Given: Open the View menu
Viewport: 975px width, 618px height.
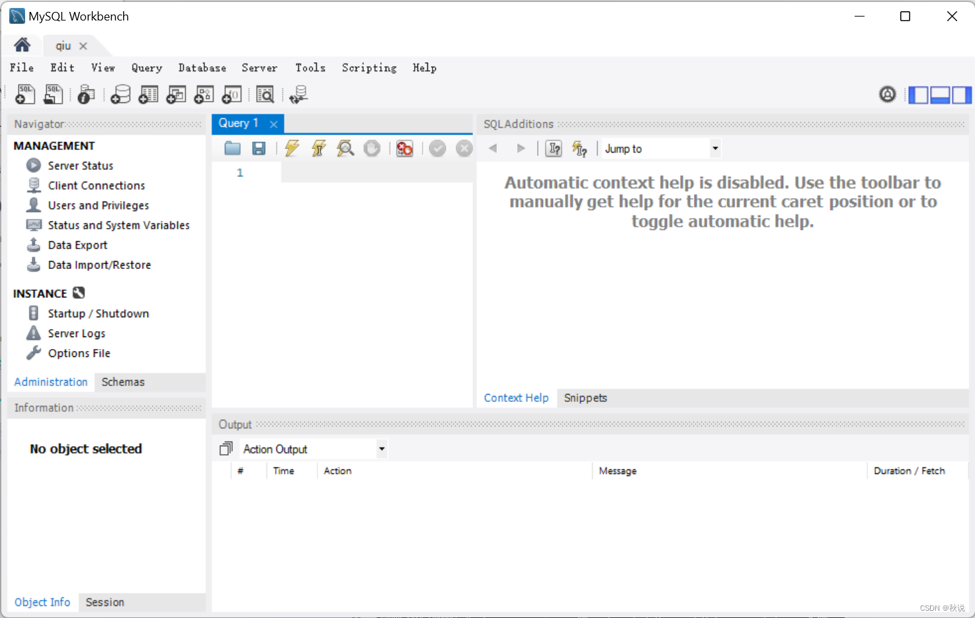Looking at the screenshot, I should [103, 67].
